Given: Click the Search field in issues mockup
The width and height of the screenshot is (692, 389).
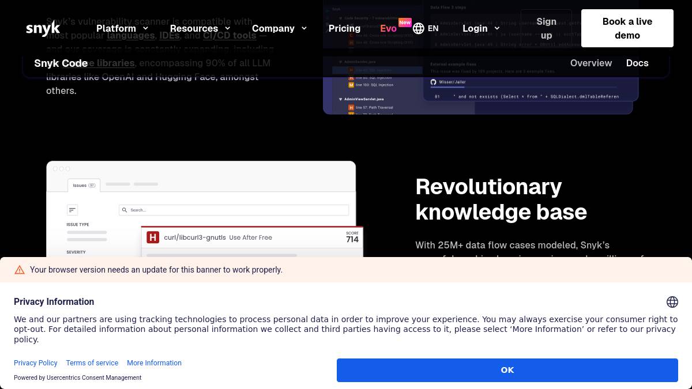Looking at the screenshot, I should [234, 210].
